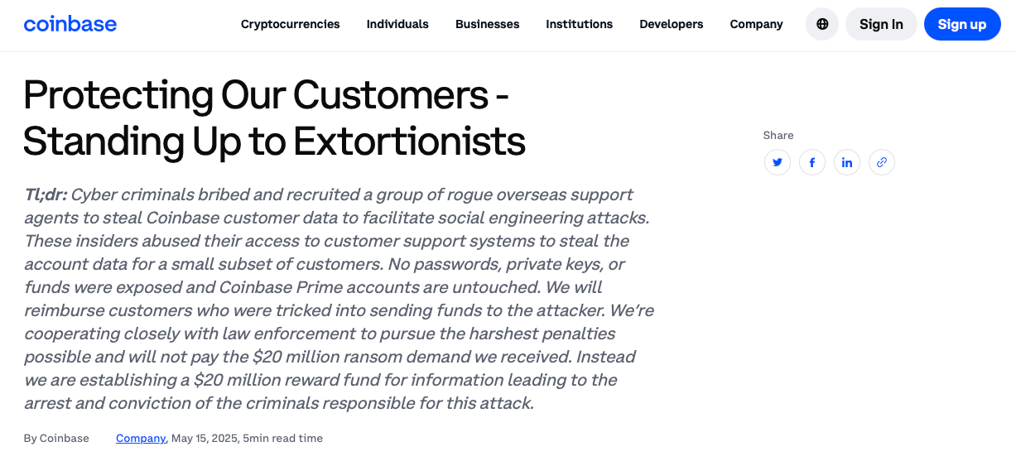The height and width of the screenshot is (461, 1016).
Task: Share the article on Facebook
Action: pyautogui.click(x=812, y=162)
